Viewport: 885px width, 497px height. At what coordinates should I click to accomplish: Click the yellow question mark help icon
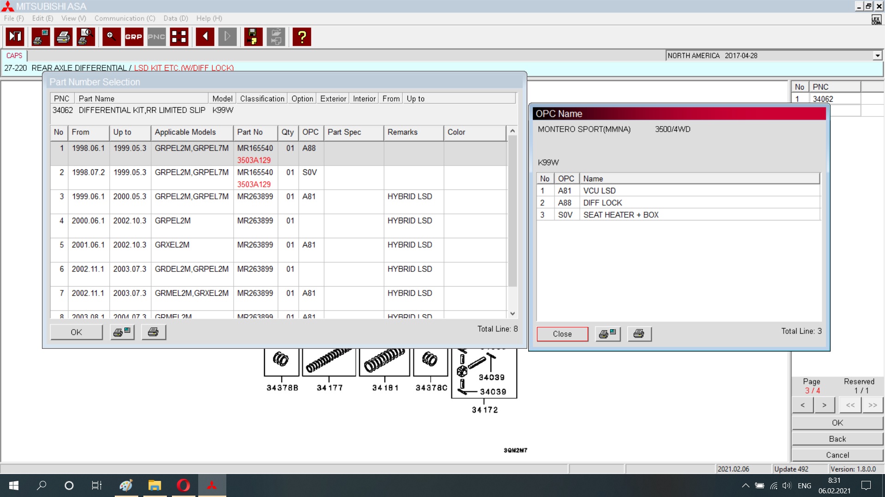point(302,37)
